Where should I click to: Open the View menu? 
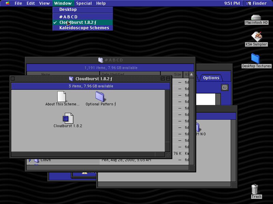pyautogui.click(x=44, y=3)
